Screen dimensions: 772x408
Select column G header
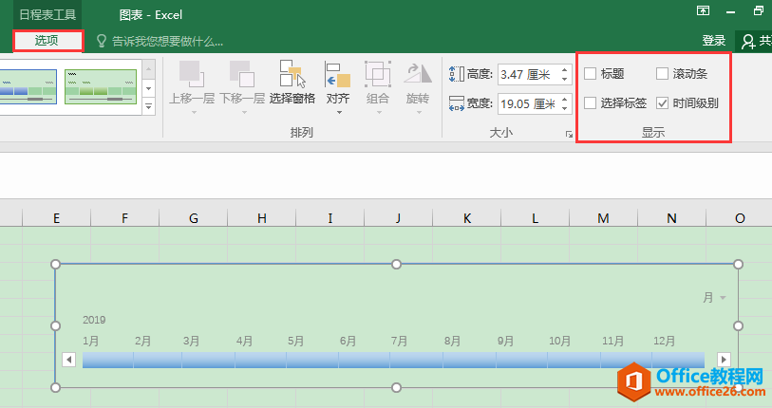194,218
